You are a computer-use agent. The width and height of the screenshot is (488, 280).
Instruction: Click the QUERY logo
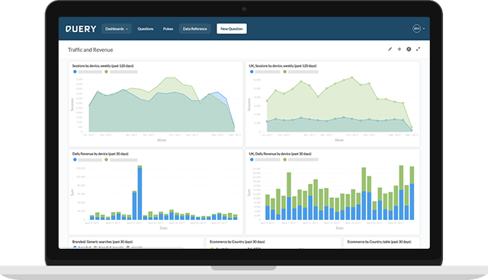(81, 29)
